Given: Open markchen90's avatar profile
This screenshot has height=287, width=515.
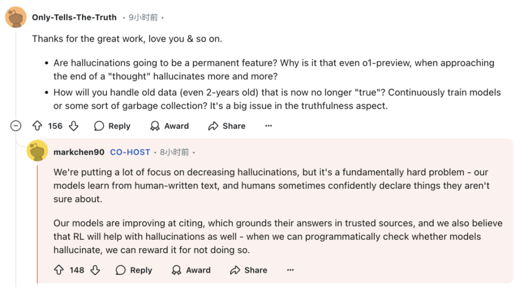Looking at the screenshot, I should [x=37, y=151].
